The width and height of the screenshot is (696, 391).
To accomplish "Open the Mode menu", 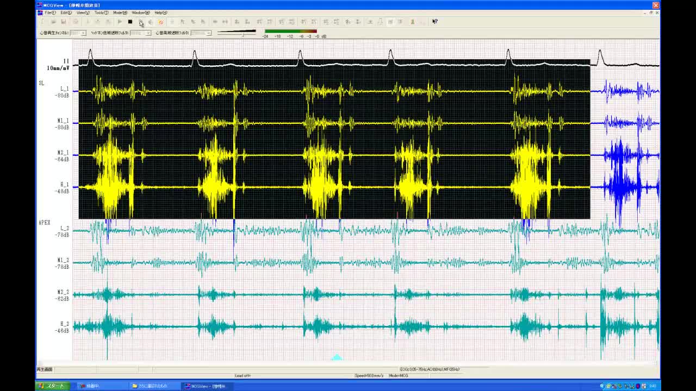I will click(120, 12).
